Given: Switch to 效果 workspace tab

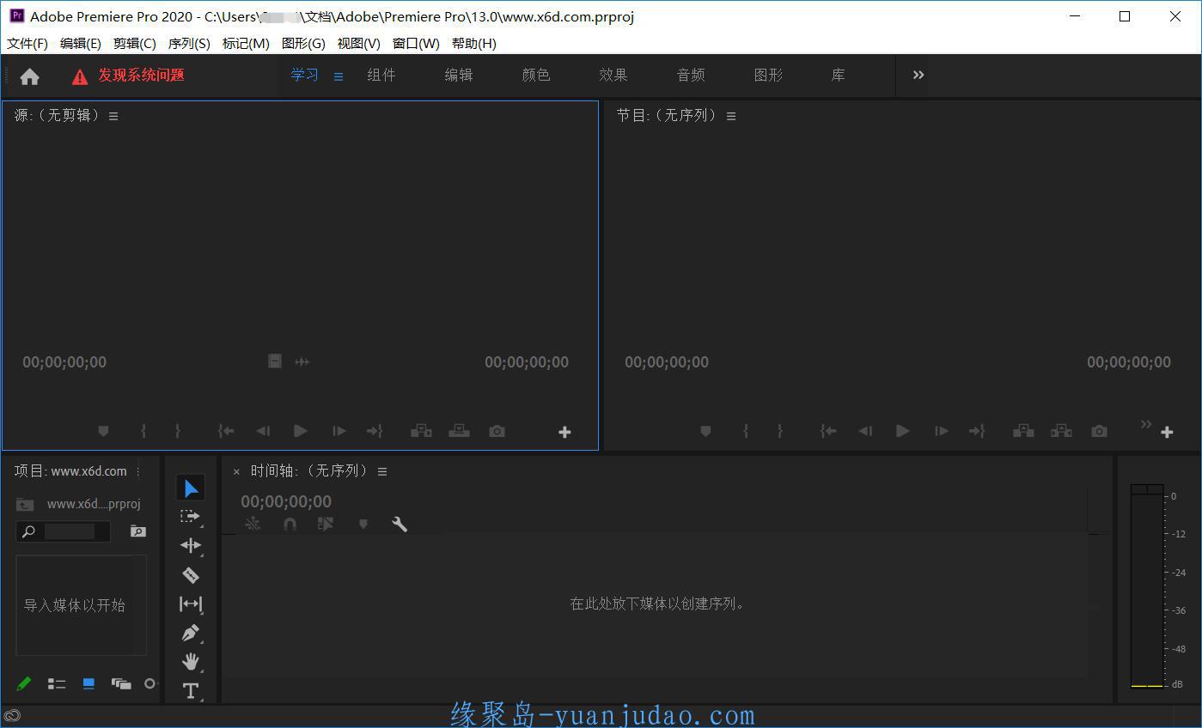Looking at the screenshot, I should [613, 76].
